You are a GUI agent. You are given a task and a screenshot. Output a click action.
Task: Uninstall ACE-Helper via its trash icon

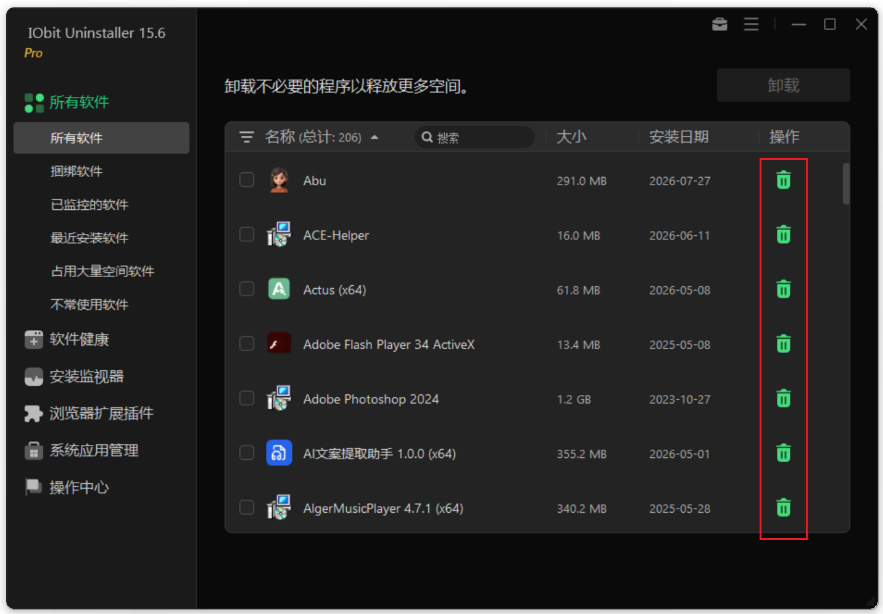[783, 234]
